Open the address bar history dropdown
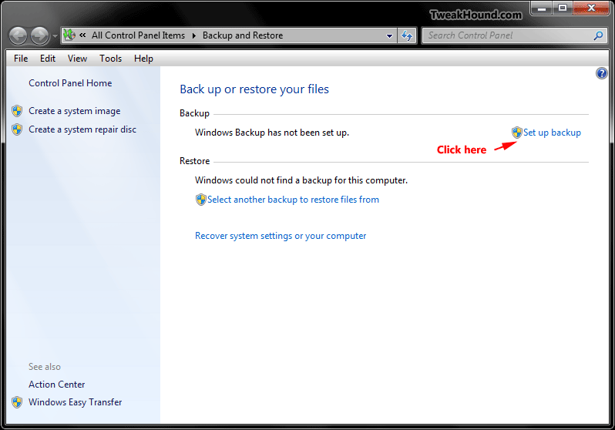 point(389,35)
